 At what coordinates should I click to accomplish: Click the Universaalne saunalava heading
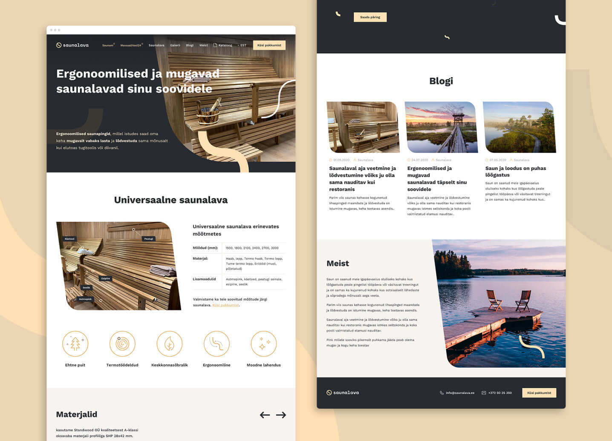[x=171, y=200]
